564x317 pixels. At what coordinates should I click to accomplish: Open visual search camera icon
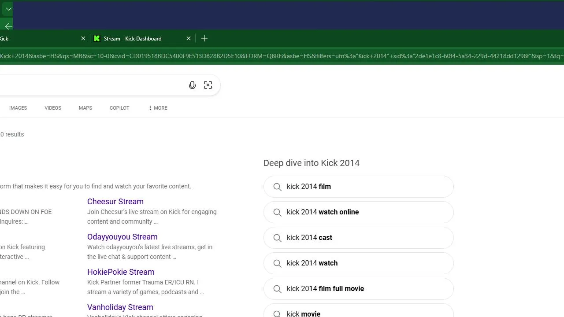pyautogui.click(x=208, y=85)
